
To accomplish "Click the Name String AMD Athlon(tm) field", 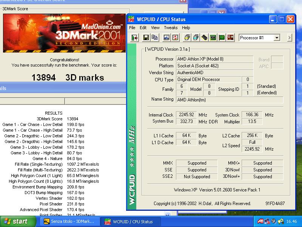I will [230, 100].
